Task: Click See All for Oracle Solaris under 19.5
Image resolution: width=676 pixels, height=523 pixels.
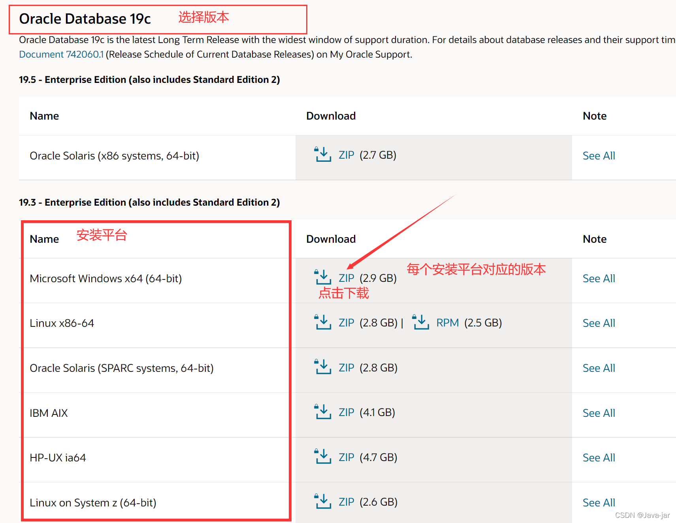Action: (599, 155)
